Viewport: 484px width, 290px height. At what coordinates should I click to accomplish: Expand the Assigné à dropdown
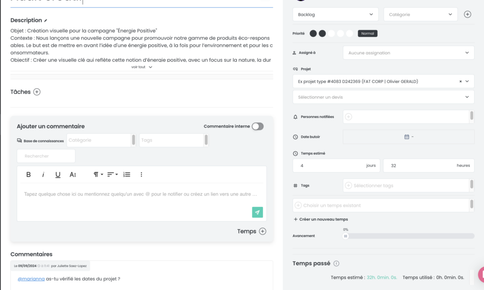coord(408,53)
